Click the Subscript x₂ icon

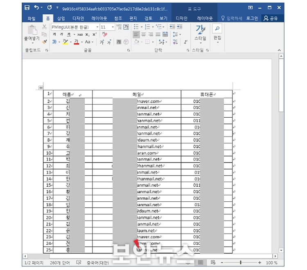[87, 35]
